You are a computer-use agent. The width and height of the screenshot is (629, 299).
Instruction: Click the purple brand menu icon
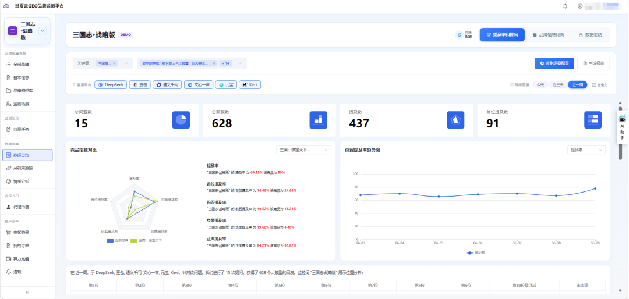click(13, 31)
